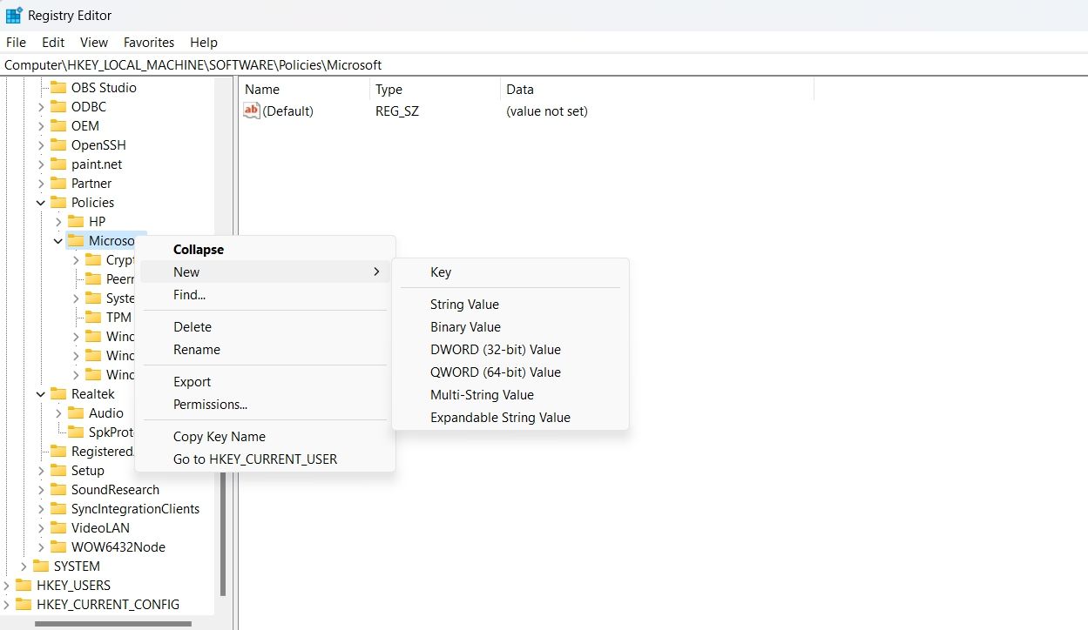This screenshot has height=630, width=1088.
Task: Select DWORD (32-bit) Value in submenu
Action: (x=496, y=349)
